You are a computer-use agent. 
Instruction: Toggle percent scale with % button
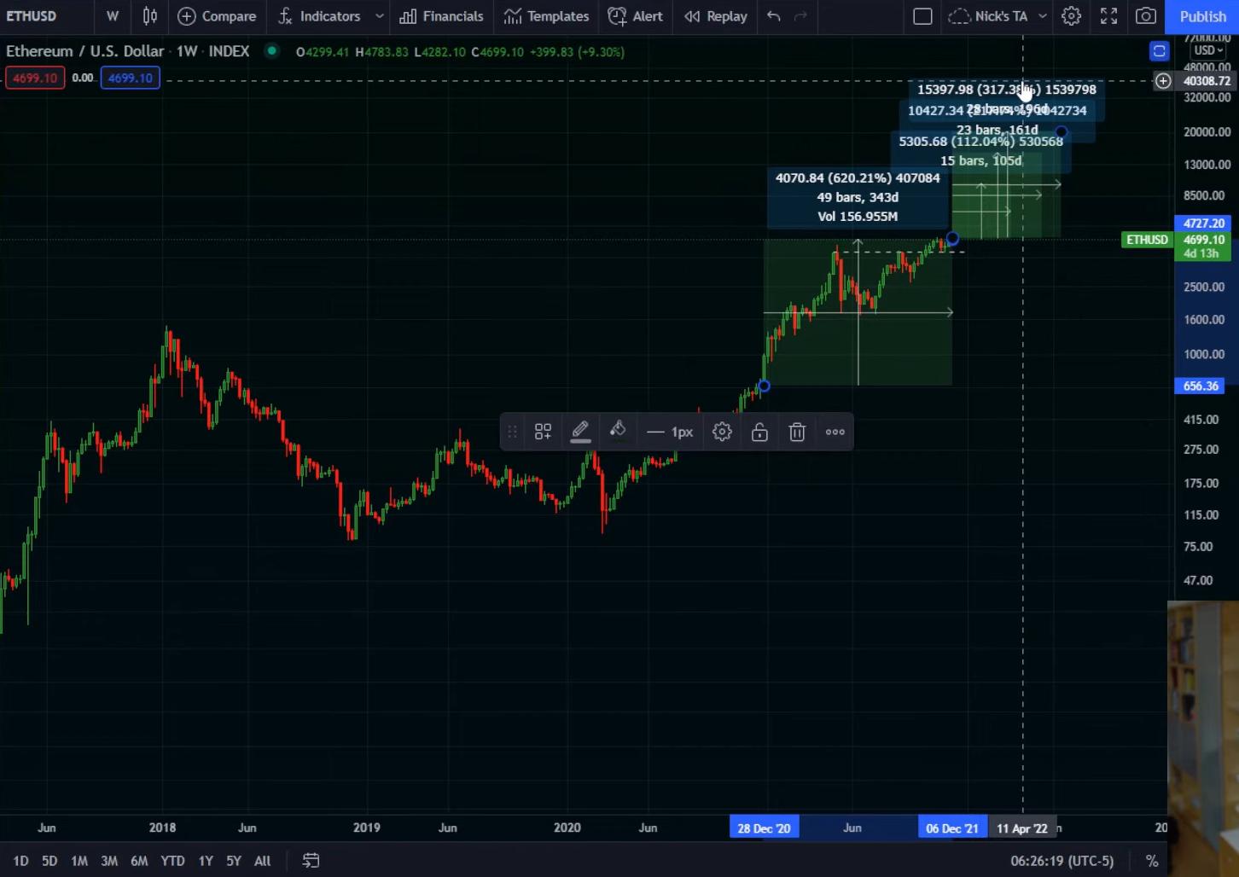[x=1151, y=861]
